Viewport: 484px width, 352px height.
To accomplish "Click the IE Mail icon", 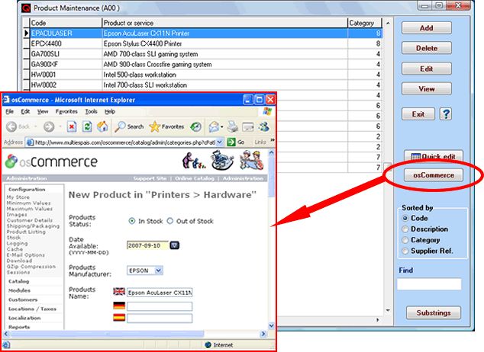I will point(214,126).
